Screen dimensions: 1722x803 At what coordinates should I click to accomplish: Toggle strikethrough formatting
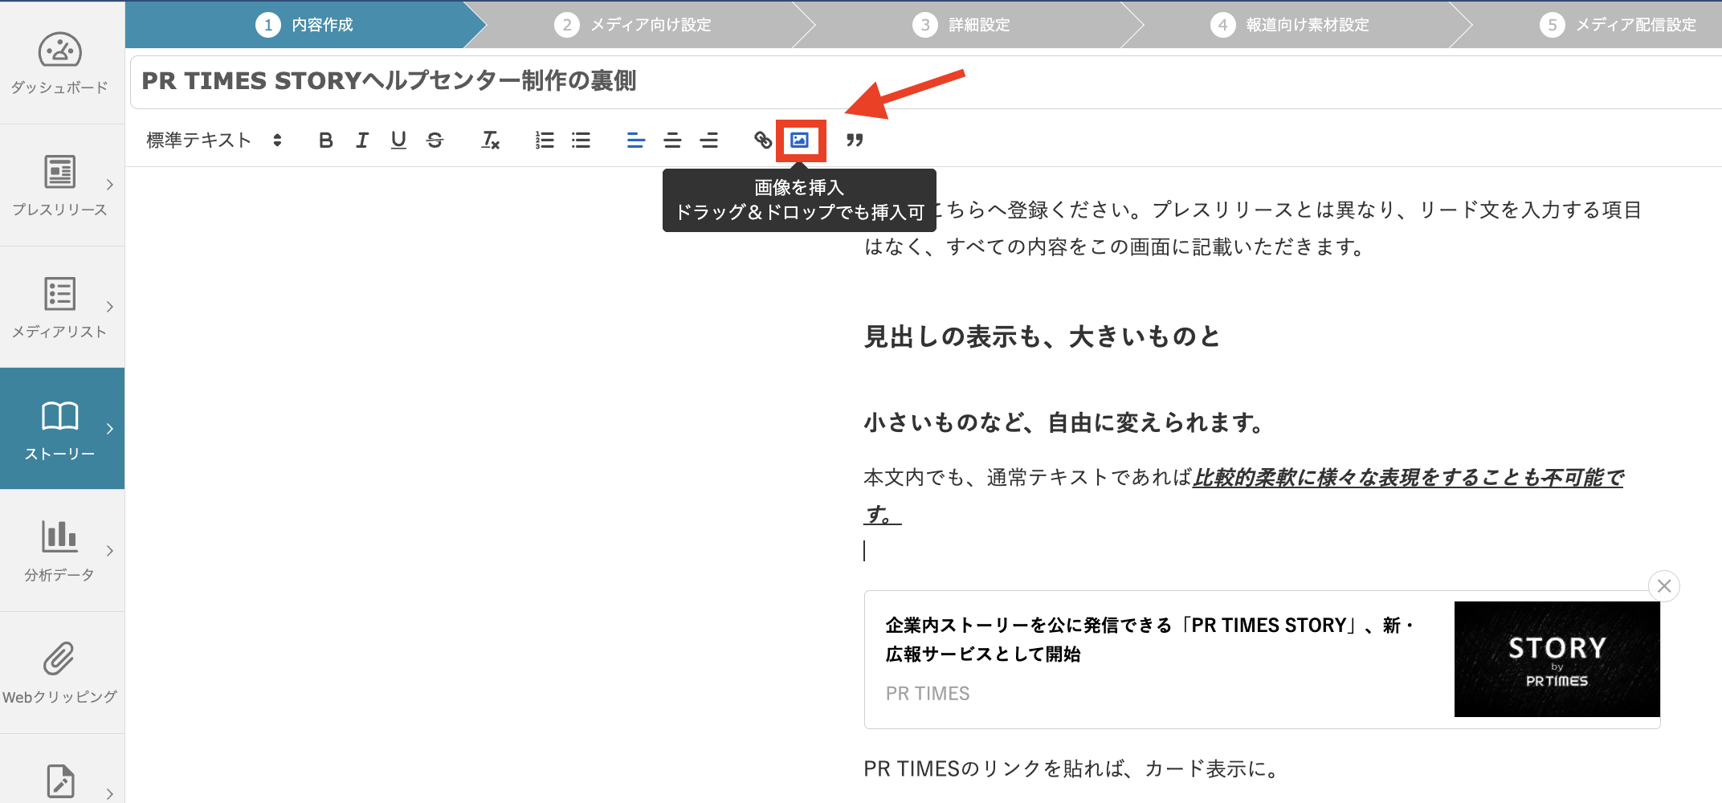point(435,141)
